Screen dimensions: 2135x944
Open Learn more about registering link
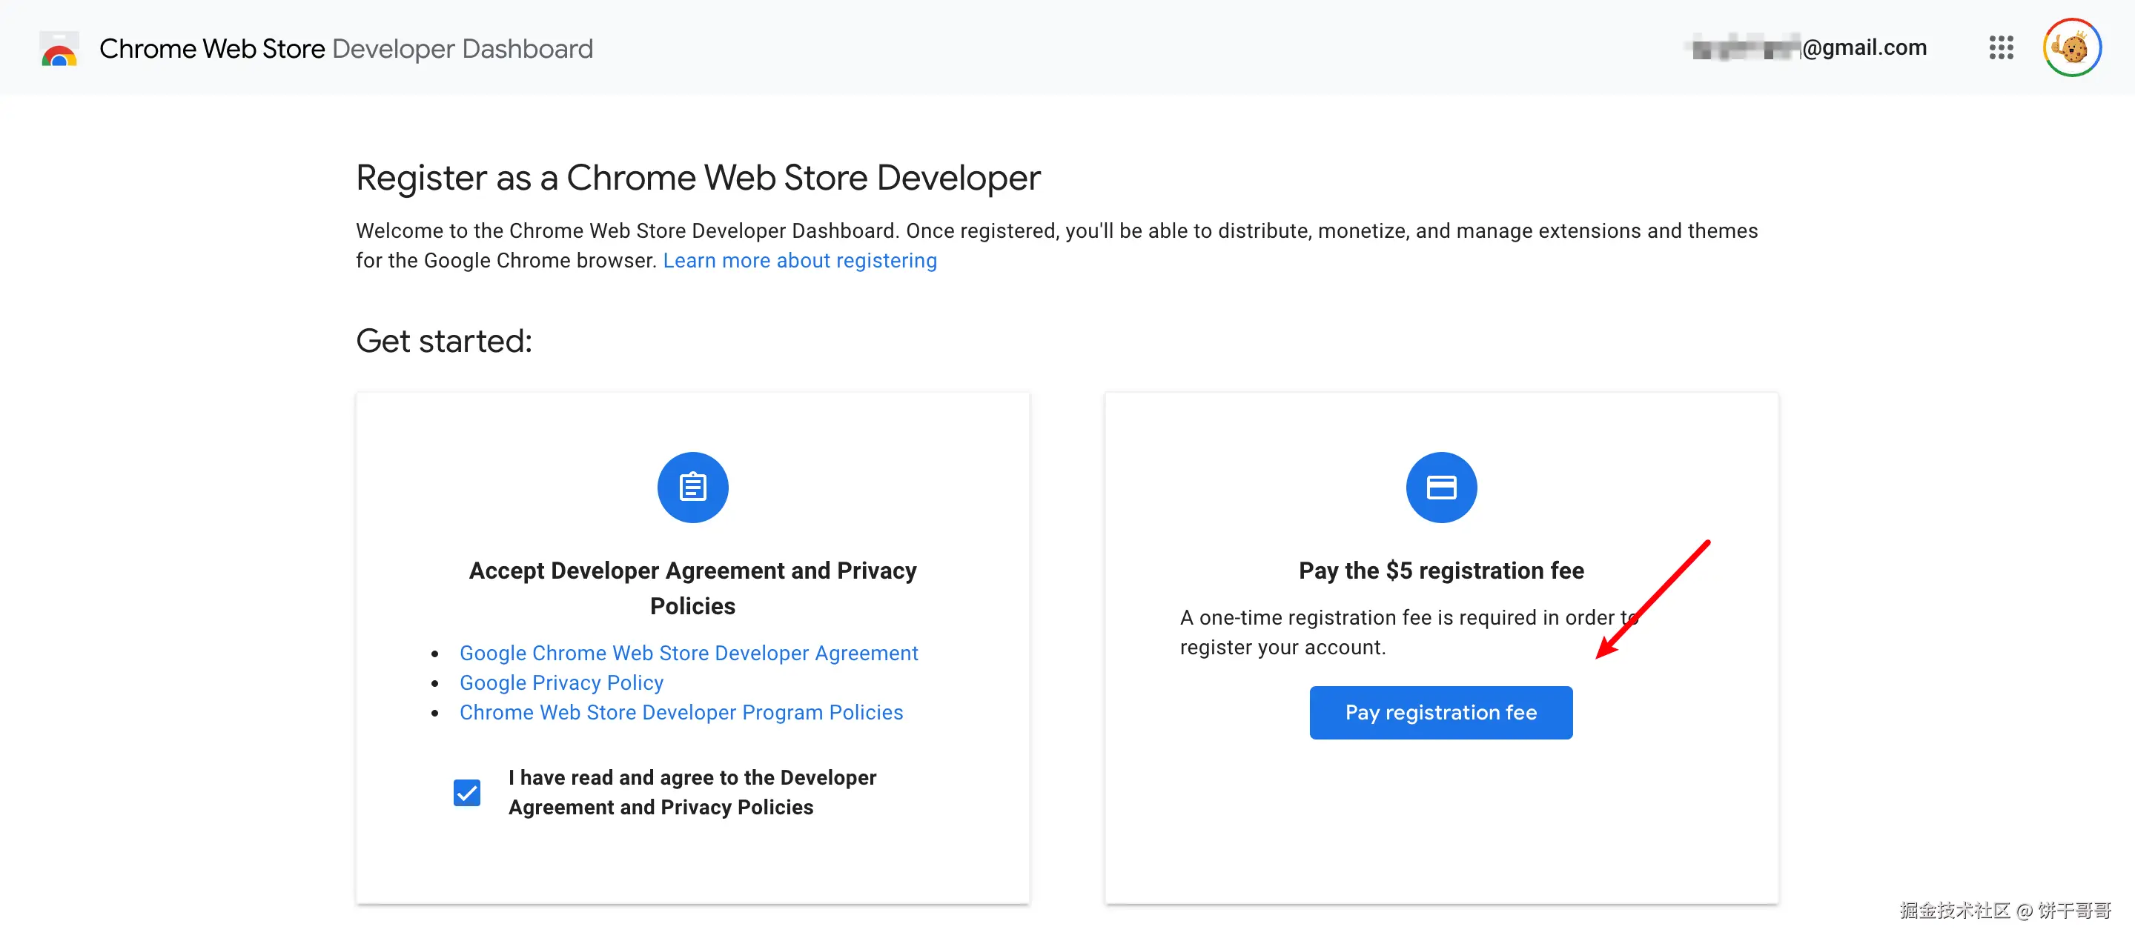(x=799, y=261)
